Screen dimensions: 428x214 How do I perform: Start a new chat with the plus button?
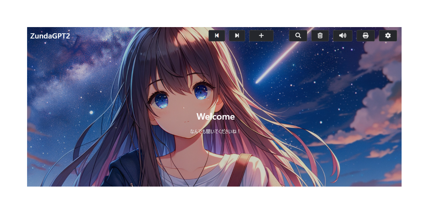click(x=261, y=36)
